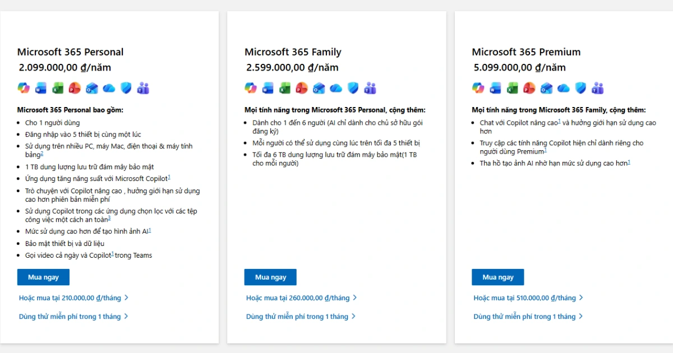Open the 260.000,00 ₫/tháng monthly purchase link
The width and height of the screenshot is (673, 353).
click(x=301, y=298)
